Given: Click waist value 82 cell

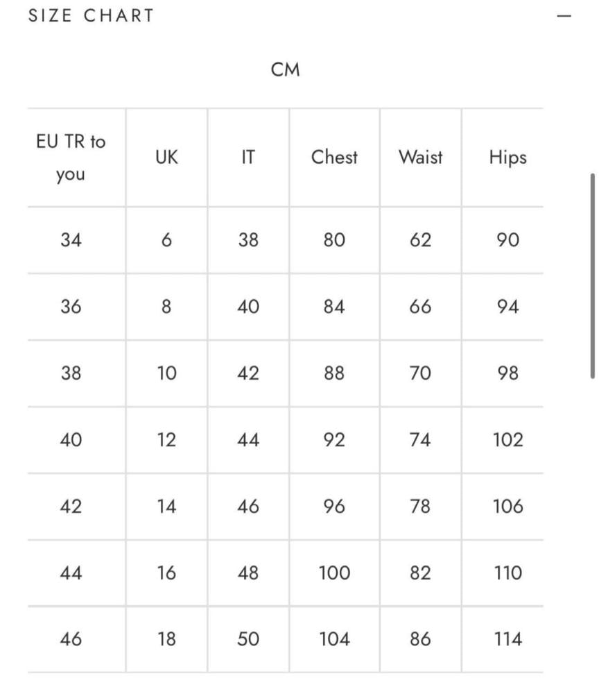Looking at the screenshot, I should [420, 573].
